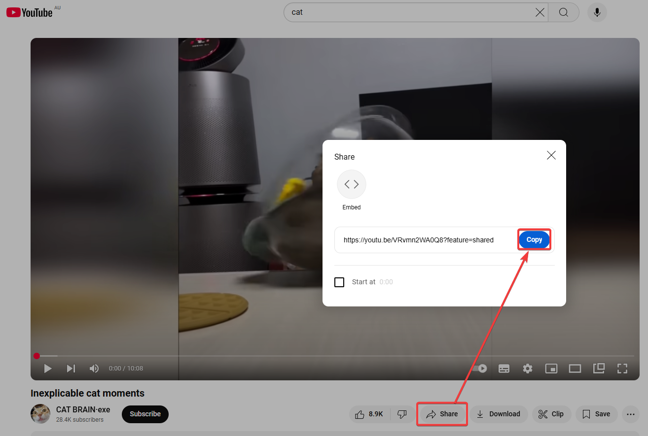Enter picture-in-picture view
The height and width of the screenshot is (436, 648).
599,368
